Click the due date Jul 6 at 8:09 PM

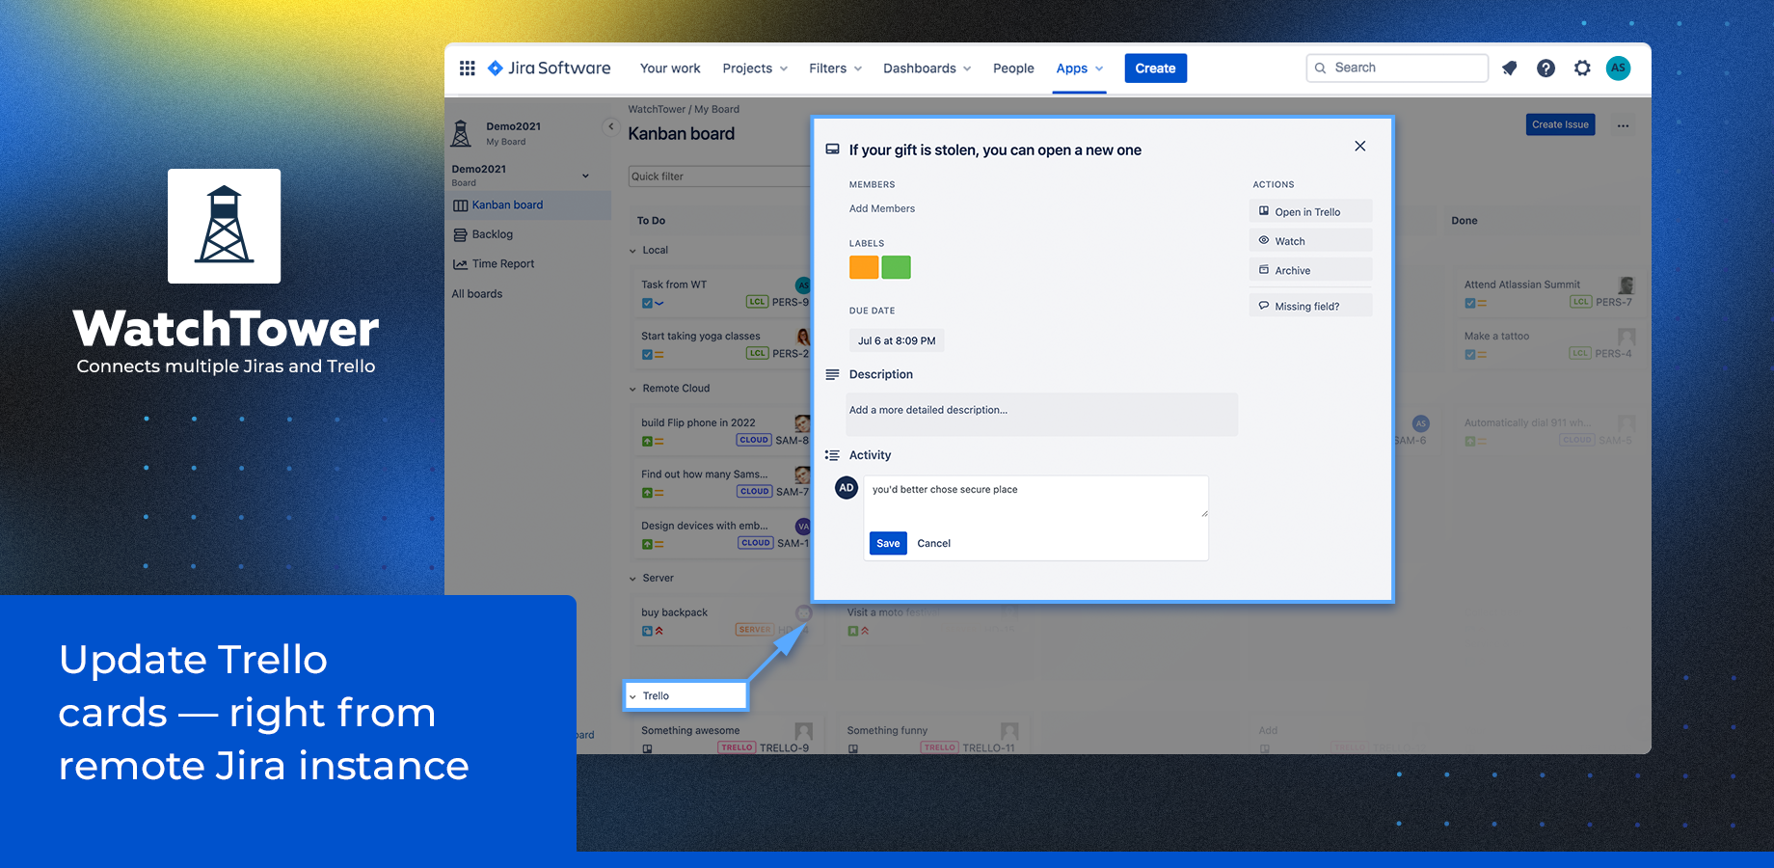(897, 340)
